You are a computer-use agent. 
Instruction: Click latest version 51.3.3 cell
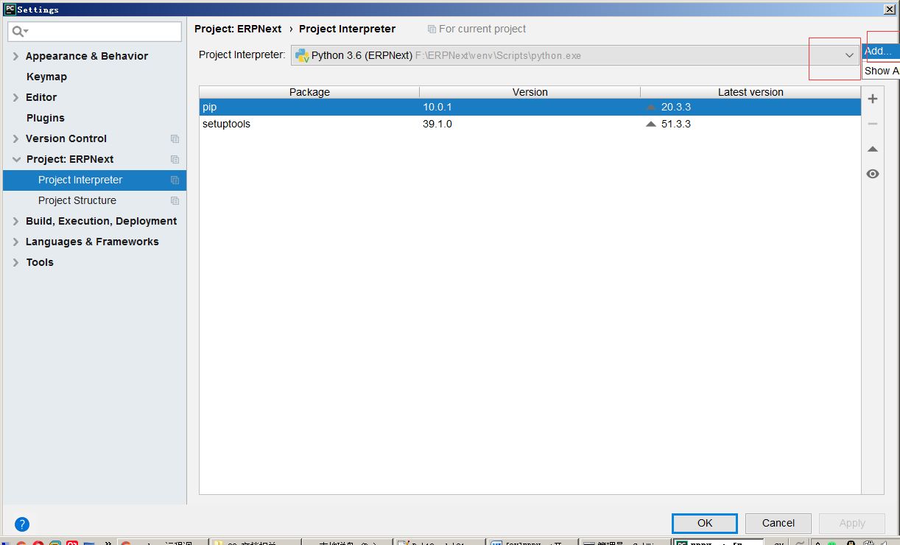676,124
